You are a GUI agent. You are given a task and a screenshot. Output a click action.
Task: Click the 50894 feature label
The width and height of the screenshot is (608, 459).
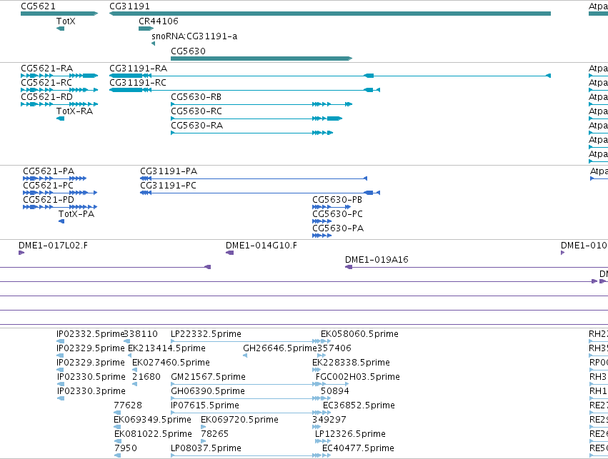pyautogui.click(x=334, y=392)
